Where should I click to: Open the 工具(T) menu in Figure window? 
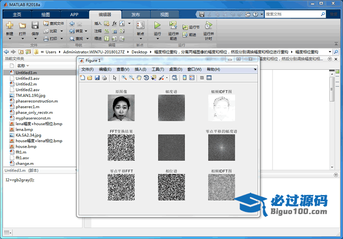[158, 69]
